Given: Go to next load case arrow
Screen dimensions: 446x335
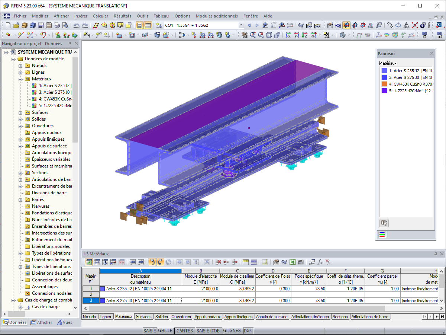Looking at the screenshot, I should click(x=257, y=25).
